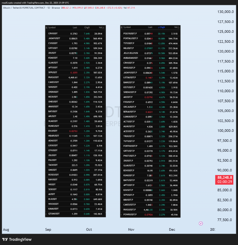238x245 pixels.
Task: Select the RUNEUSDT row
Action: [x=75, y=126]
